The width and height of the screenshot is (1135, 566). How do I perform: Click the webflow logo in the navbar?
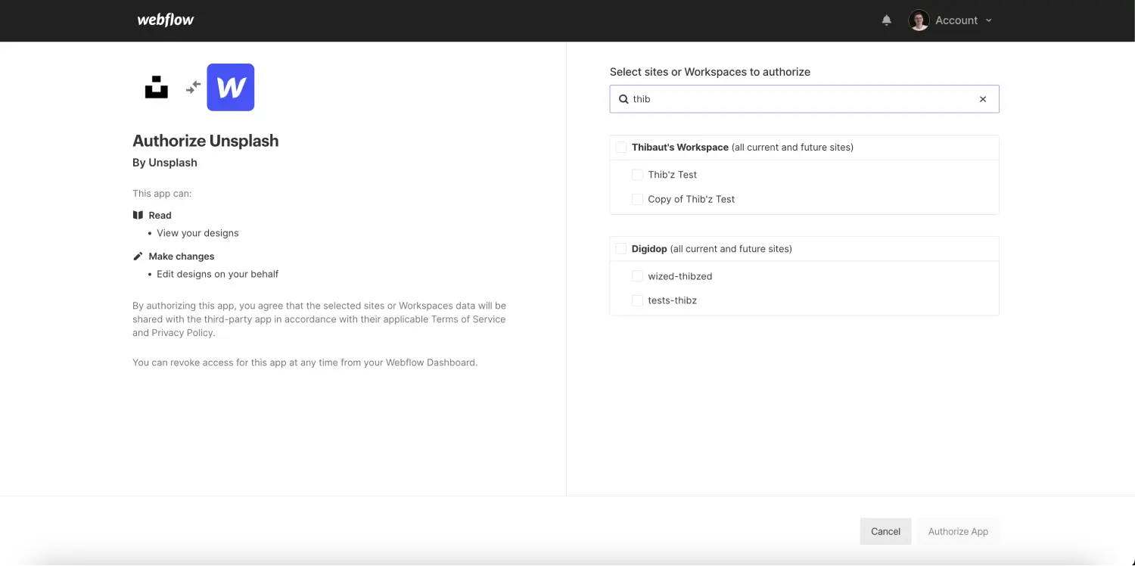165,20
